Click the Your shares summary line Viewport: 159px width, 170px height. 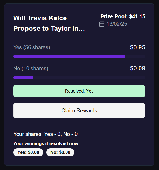click(x=45, y=134)
